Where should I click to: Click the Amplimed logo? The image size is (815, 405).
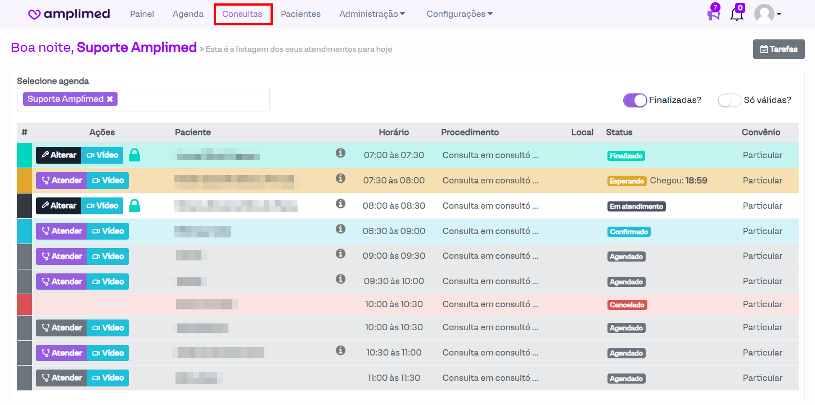pyautogui.click(x=69, y=14)
